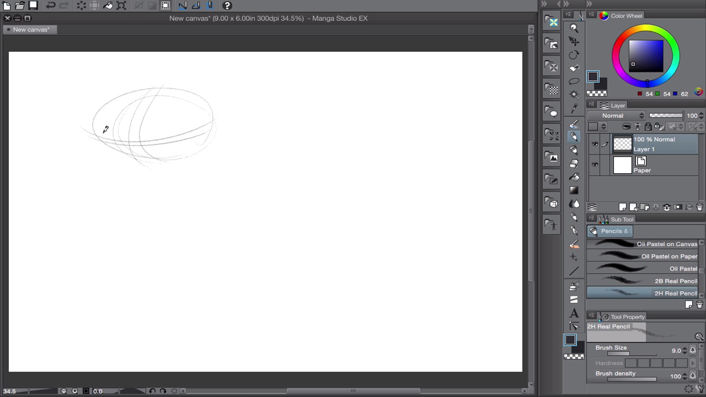Choose the Oil Pastel on Paper brush

(x=643, y=256)
